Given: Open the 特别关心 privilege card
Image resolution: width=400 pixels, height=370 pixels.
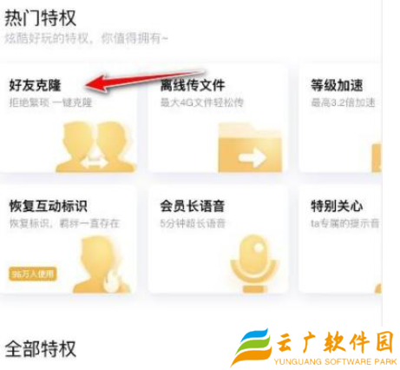Looking at the screenshot, I should click(340, 241).
